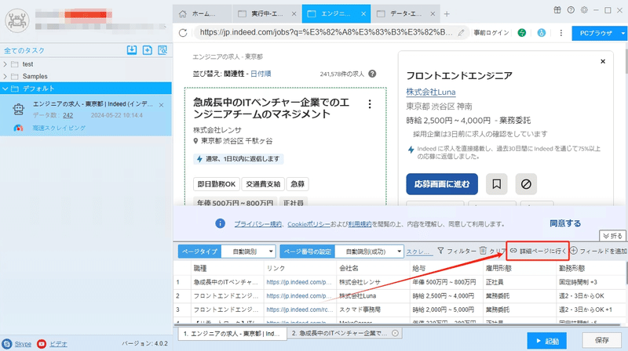Click the data count 242 link
Viewport: 628px width, 351px height.
pyautogui.click(x=68, y=115)
